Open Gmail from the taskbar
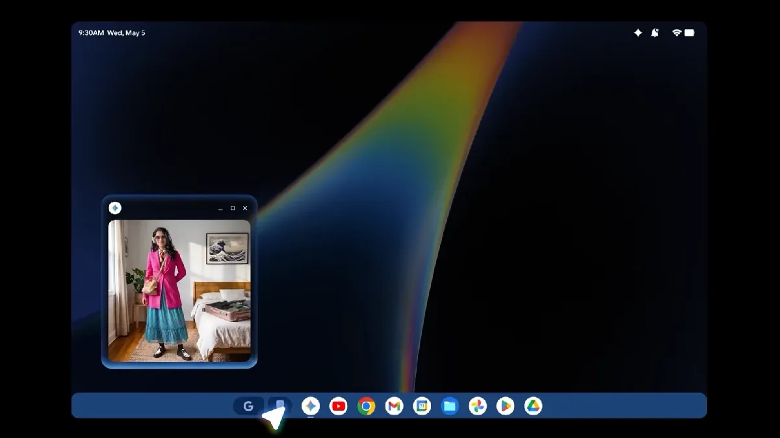This screenshot has width=780, height=438. point(394,406)
